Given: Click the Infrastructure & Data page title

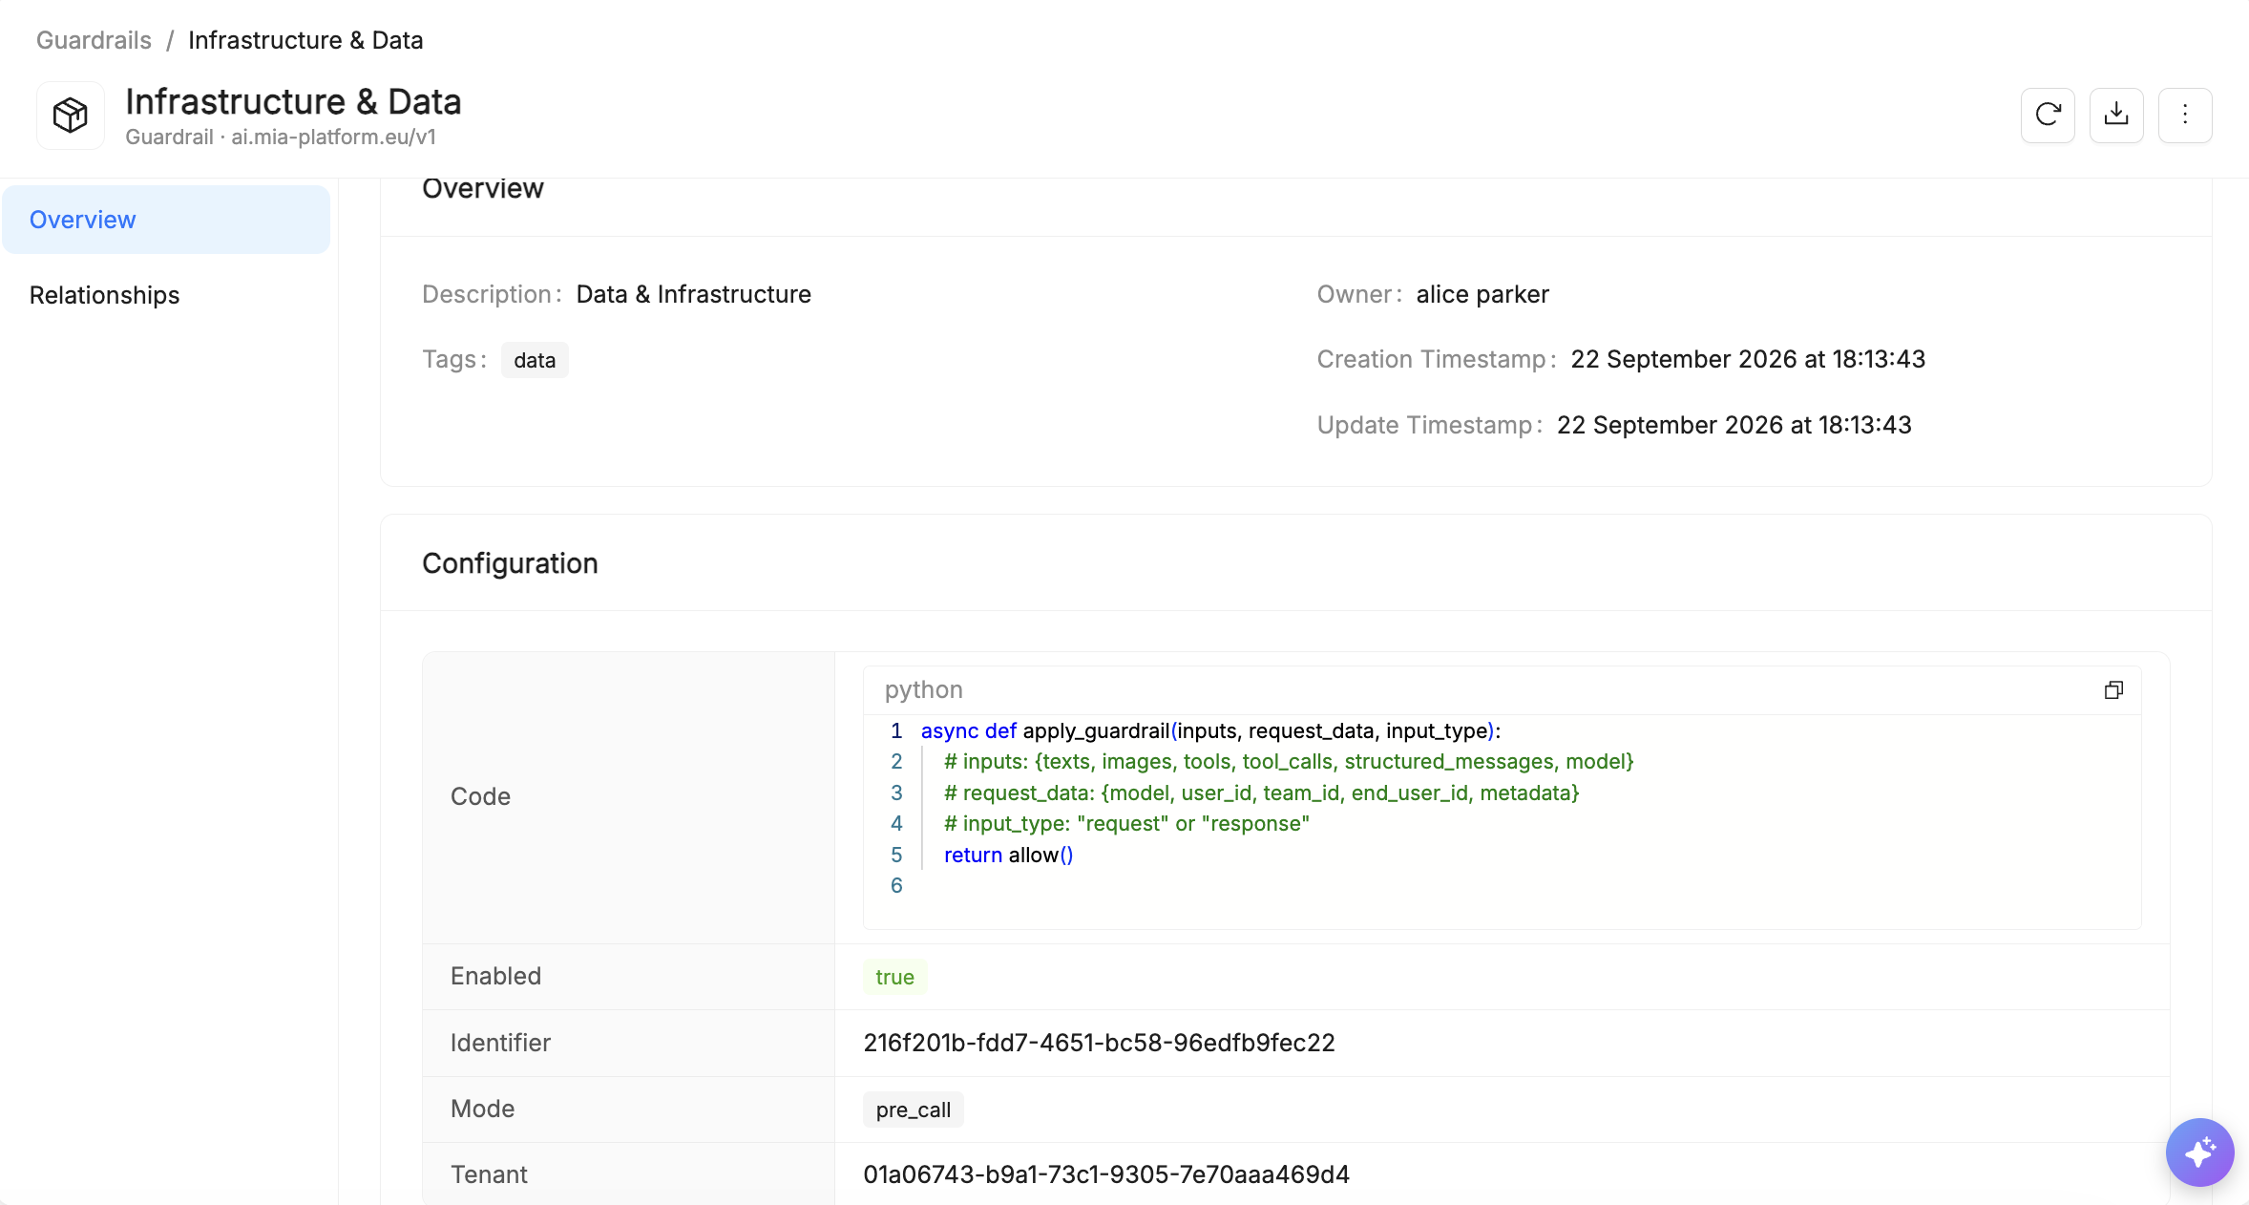Looking at the screenshot, I should (293, 101).
